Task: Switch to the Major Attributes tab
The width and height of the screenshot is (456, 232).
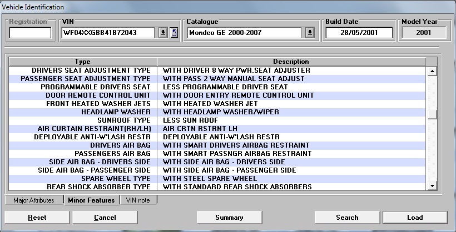Action: tap(34, 200)
